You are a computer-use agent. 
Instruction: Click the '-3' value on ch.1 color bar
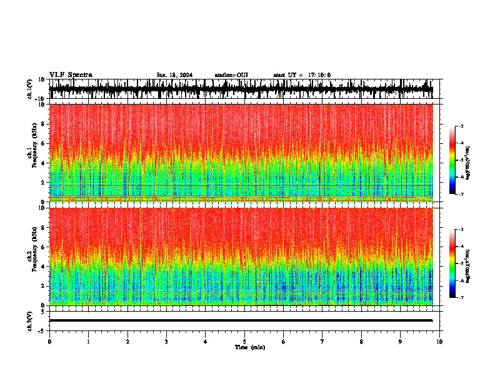point(461,126)
